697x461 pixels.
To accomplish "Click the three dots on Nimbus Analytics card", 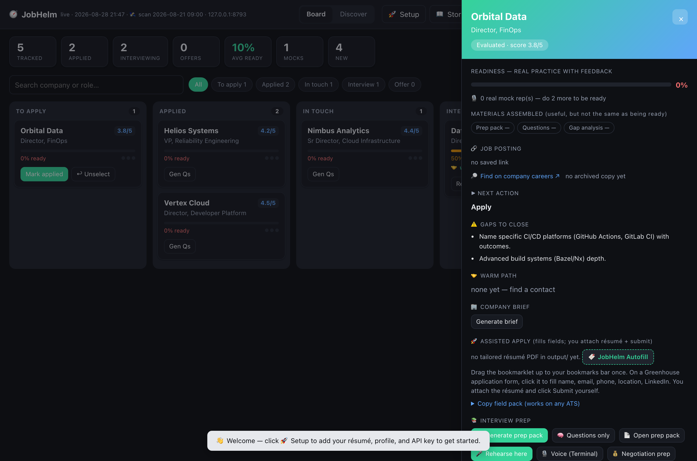I will pos(415,158).
